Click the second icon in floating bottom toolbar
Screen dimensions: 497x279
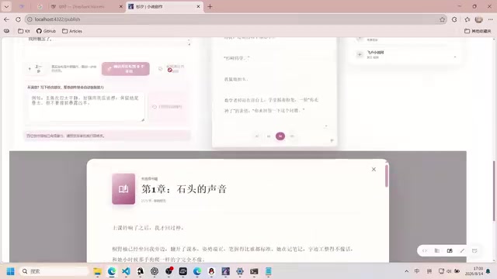[436, 250]
